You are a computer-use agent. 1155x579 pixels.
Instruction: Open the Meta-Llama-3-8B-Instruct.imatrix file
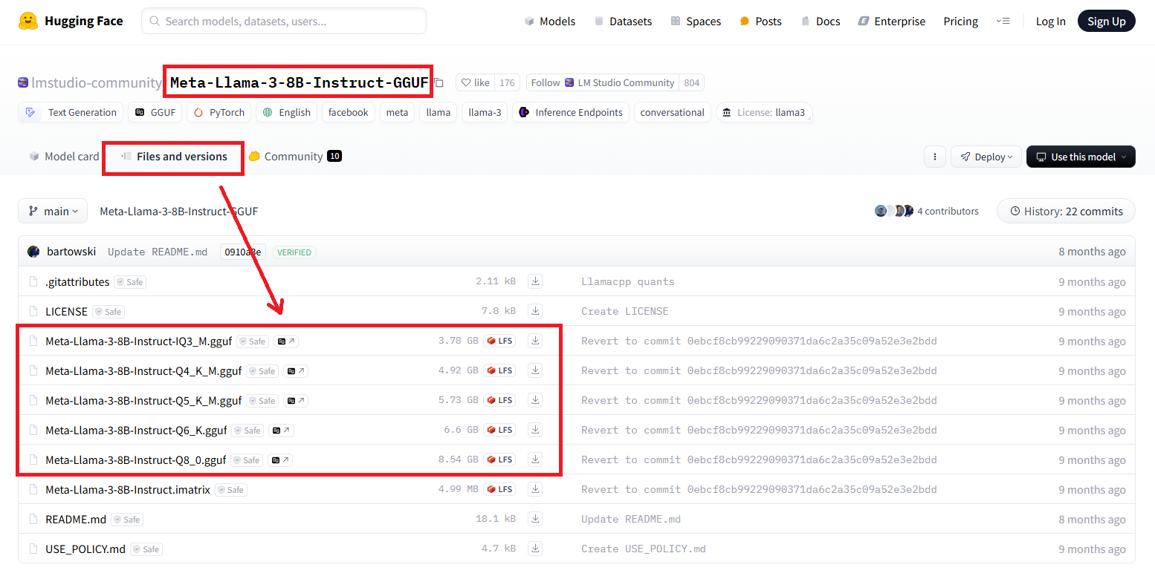[x=128, y=489]
